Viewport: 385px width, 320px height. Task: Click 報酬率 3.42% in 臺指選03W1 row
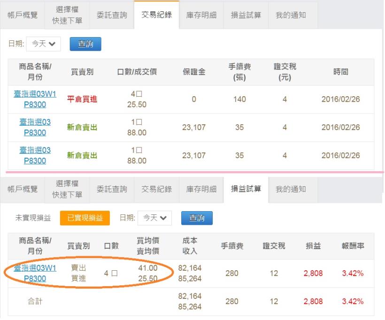point(353,274)
